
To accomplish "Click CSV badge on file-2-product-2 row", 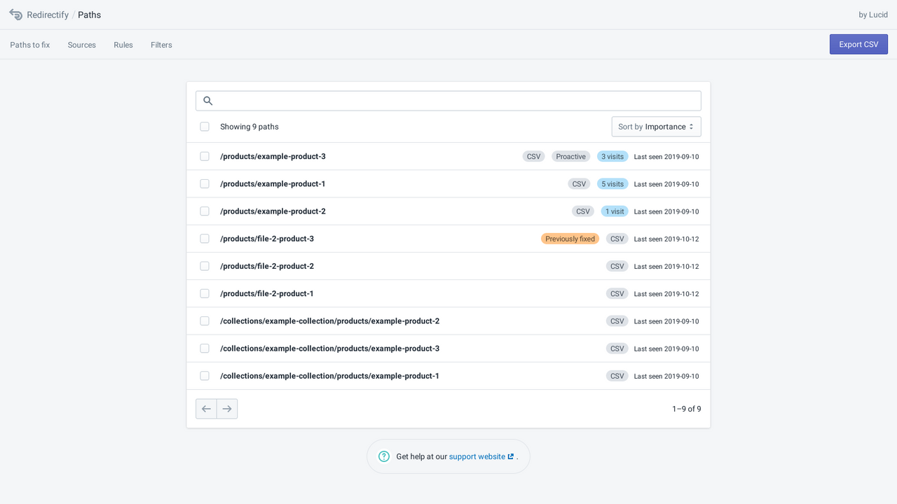I will point(617,266).
